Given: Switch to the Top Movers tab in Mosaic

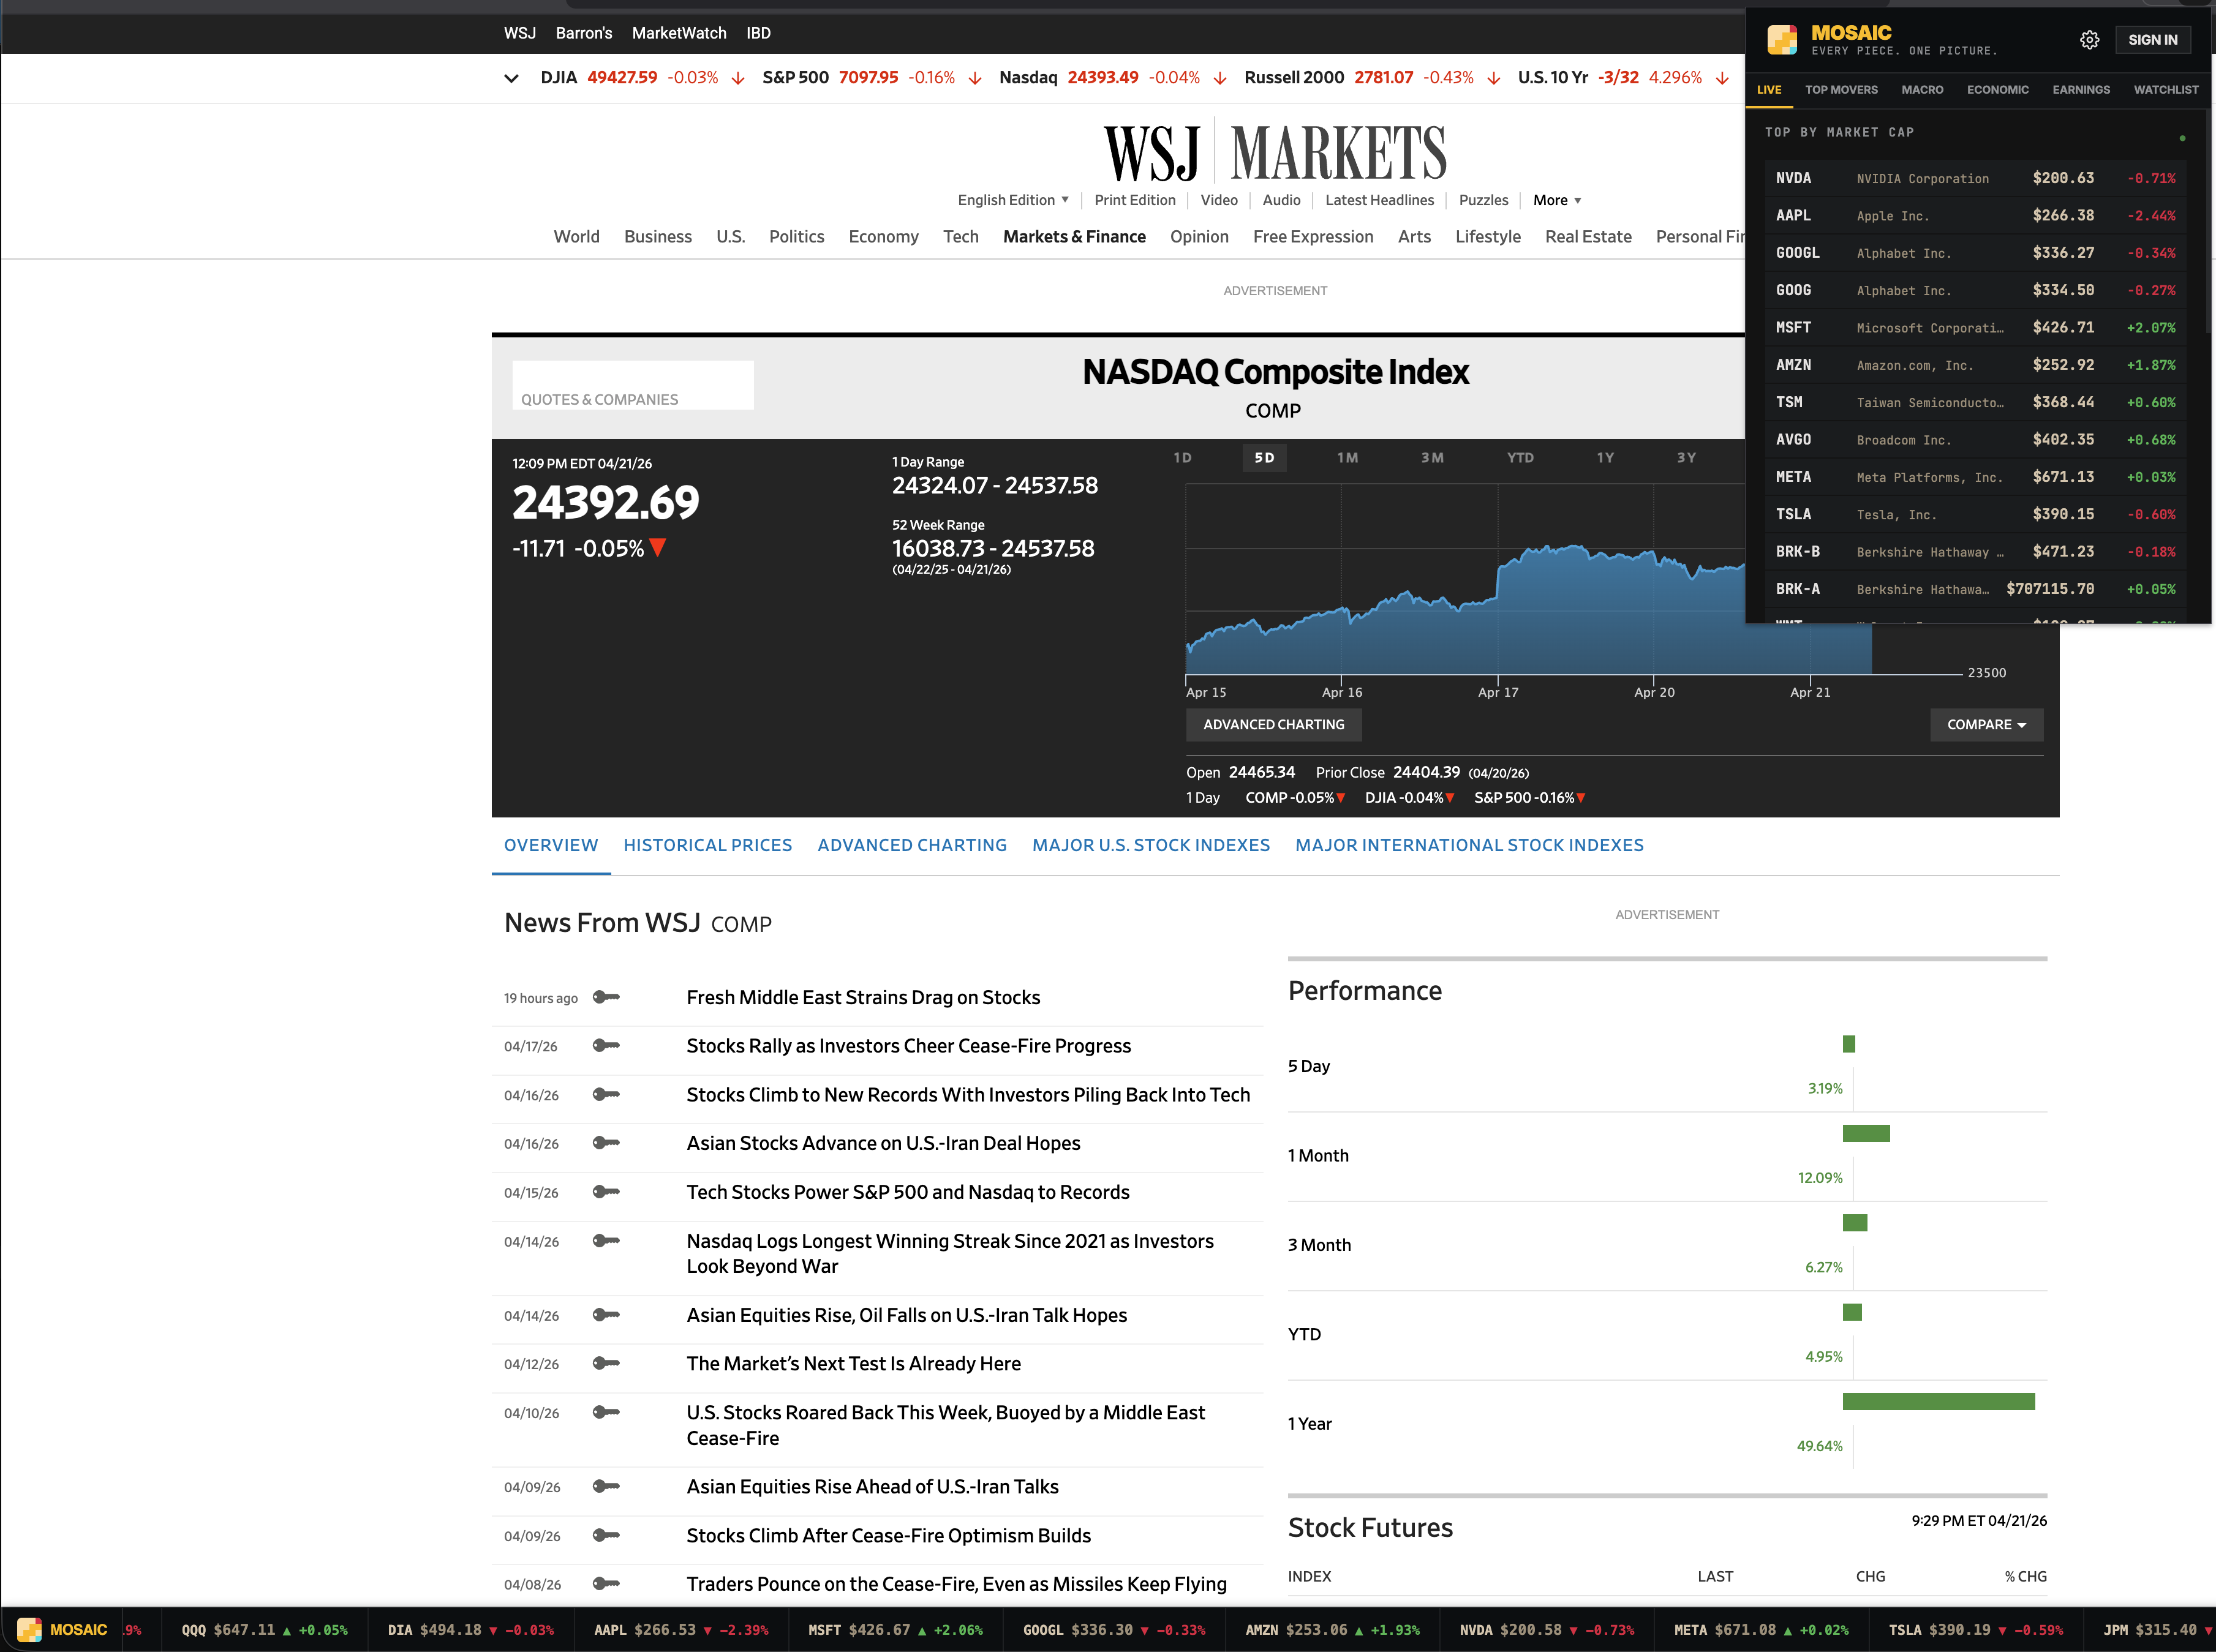Looking at the screenshot, I should click(1841, 90).
